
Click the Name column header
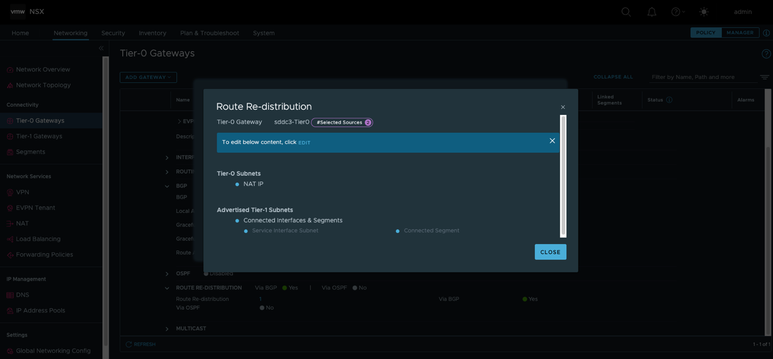pyautogui.click(x=183, y=100)
